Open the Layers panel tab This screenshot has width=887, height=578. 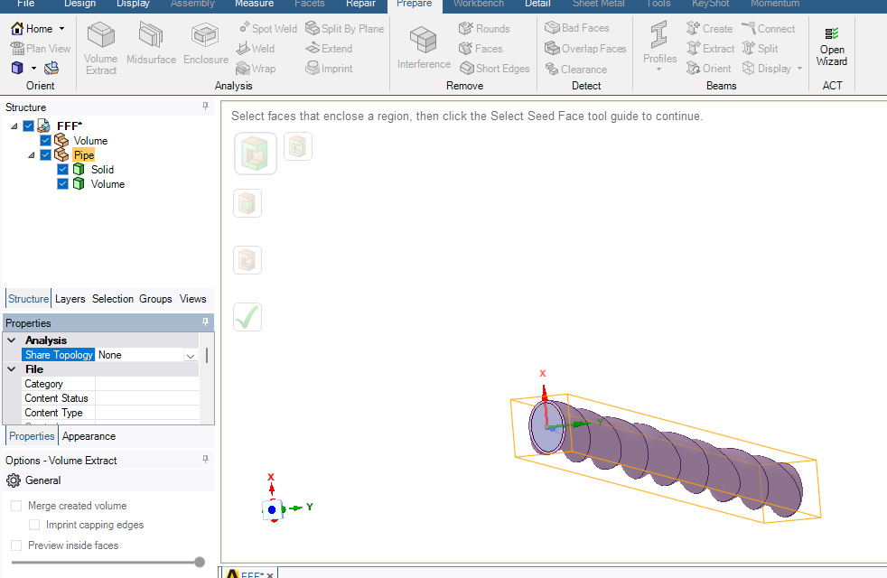pyautogui.click(x=70, y=299)
